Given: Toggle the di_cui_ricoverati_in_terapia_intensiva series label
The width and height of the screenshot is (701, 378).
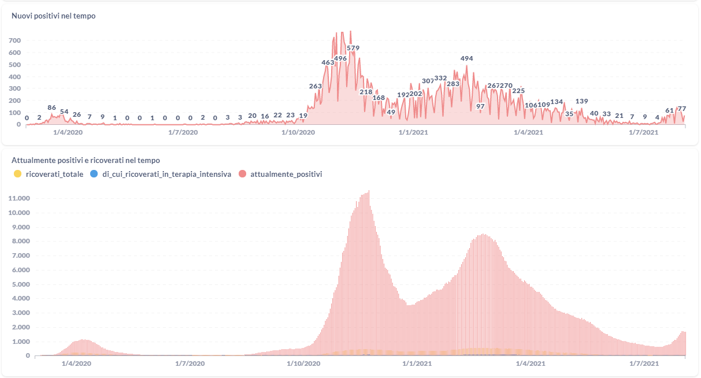Looking at the screenshot, I should click(167, 173).
